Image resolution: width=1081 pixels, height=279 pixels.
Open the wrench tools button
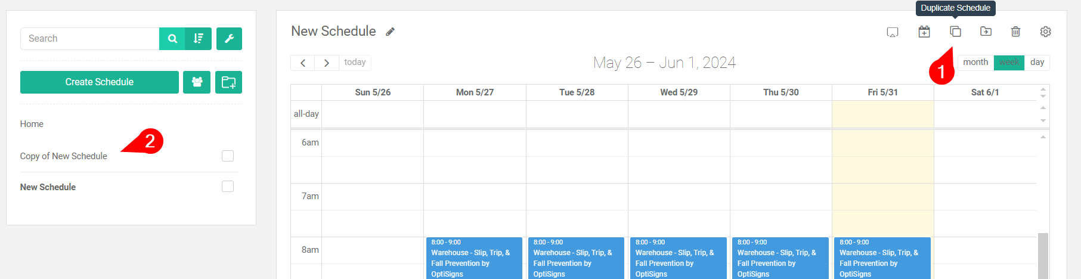pos(229,39)
